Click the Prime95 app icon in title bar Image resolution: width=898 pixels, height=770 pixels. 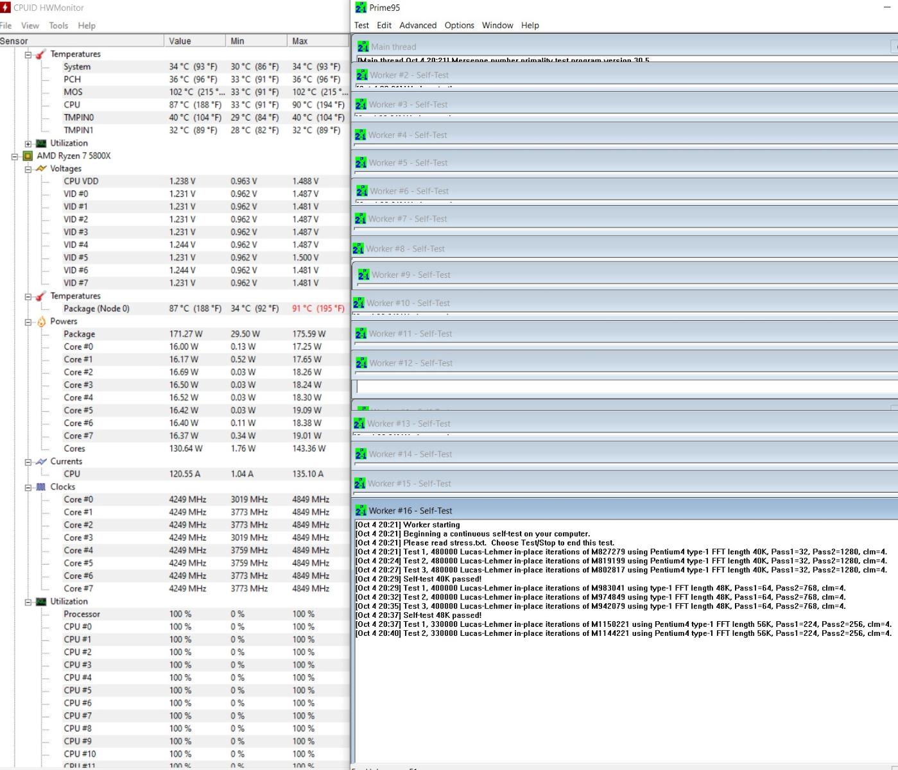361,8
